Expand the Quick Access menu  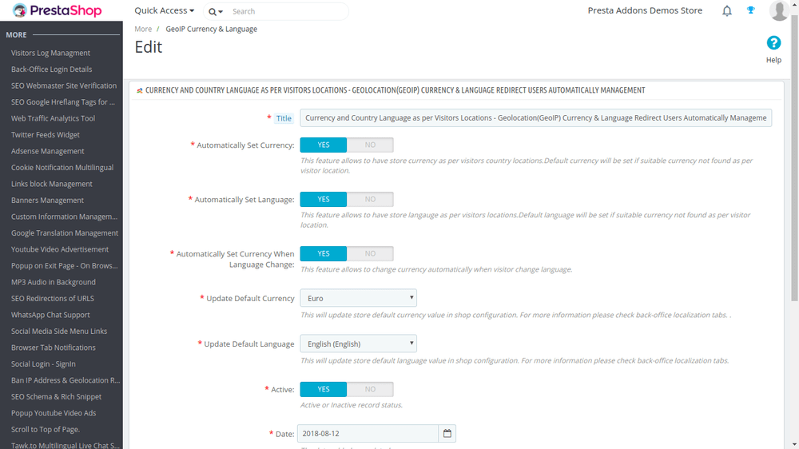pos(164,10)
